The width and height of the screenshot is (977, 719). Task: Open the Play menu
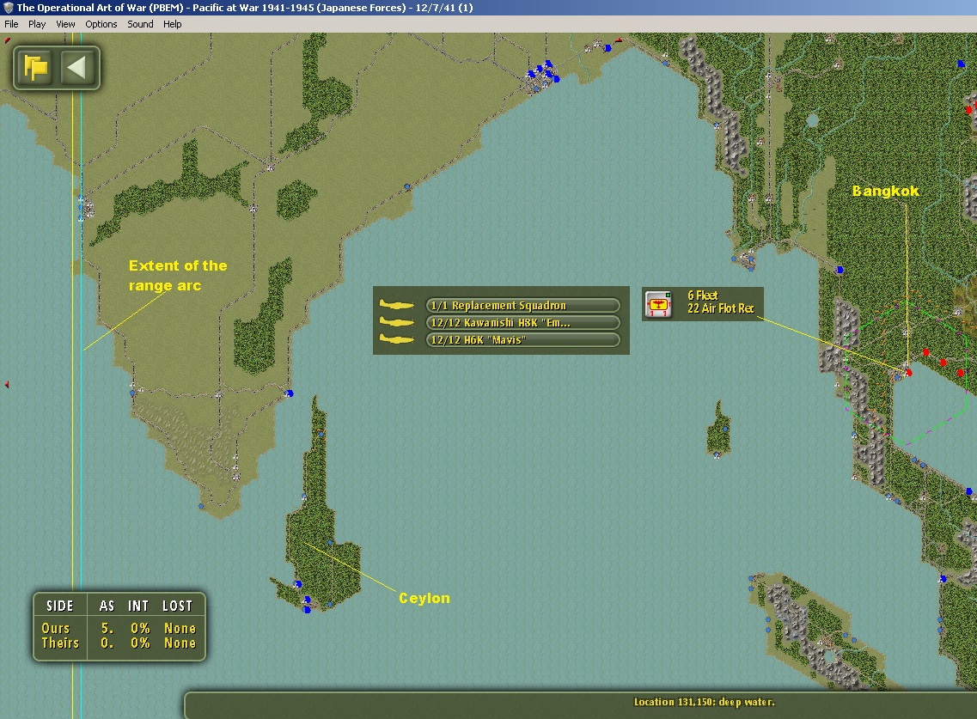pyautogui.click(x=37, y=24)
